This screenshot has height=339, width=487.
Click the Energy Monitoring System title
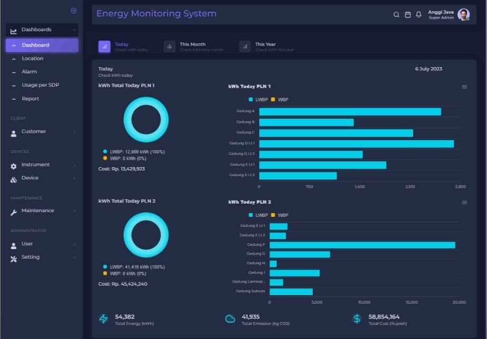(156, 14)
